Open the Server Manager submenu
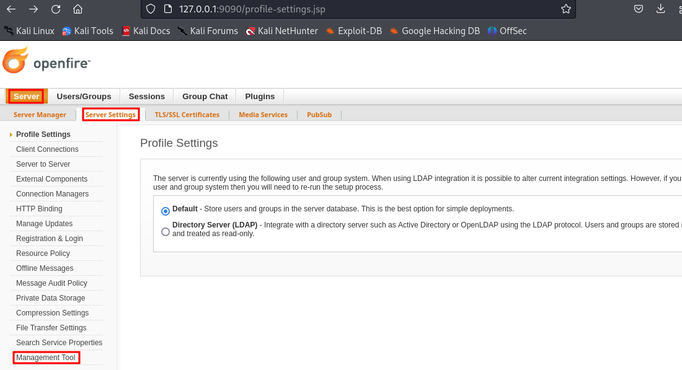682x370 pixels. click(x=40, y=115)
